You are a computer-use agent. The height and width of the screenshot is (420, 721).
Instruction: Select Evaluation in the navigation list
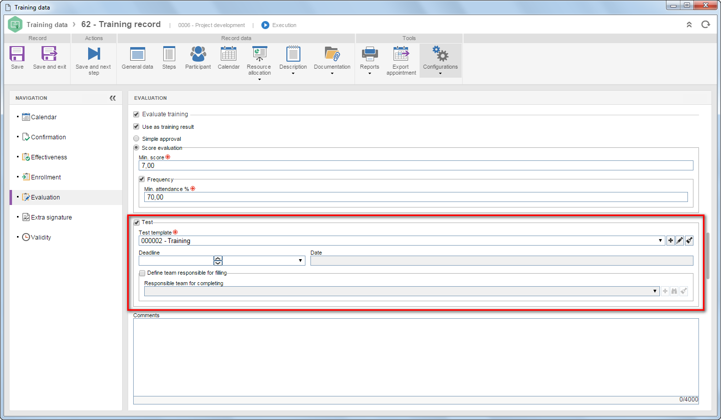coord(66,197)
